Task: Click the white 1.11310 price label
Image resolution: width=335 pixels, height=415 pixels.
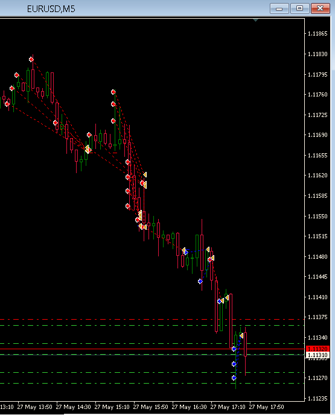Action: click(317, 355)
